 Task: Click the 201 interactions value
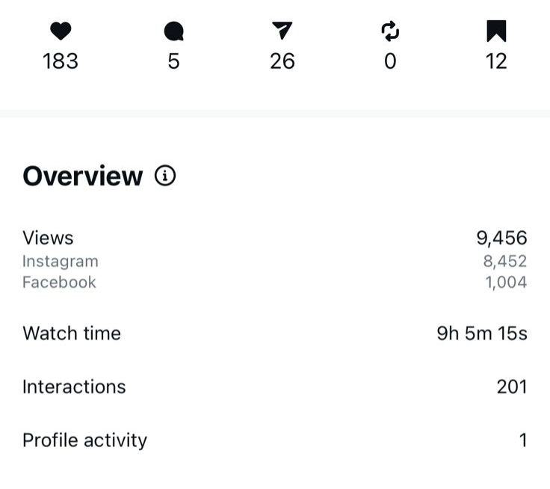(512, 387)
